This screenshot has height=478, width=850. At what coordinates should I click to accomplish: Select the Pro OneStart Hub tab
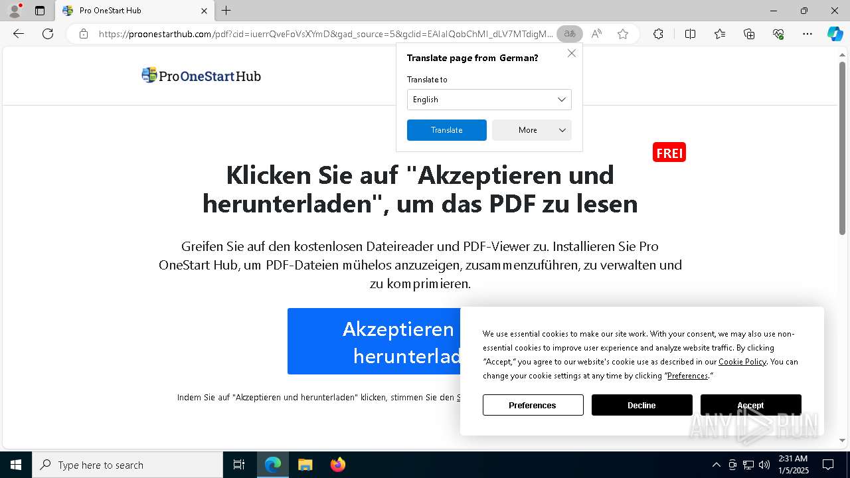pyautogui.click(x=134, y=11)
